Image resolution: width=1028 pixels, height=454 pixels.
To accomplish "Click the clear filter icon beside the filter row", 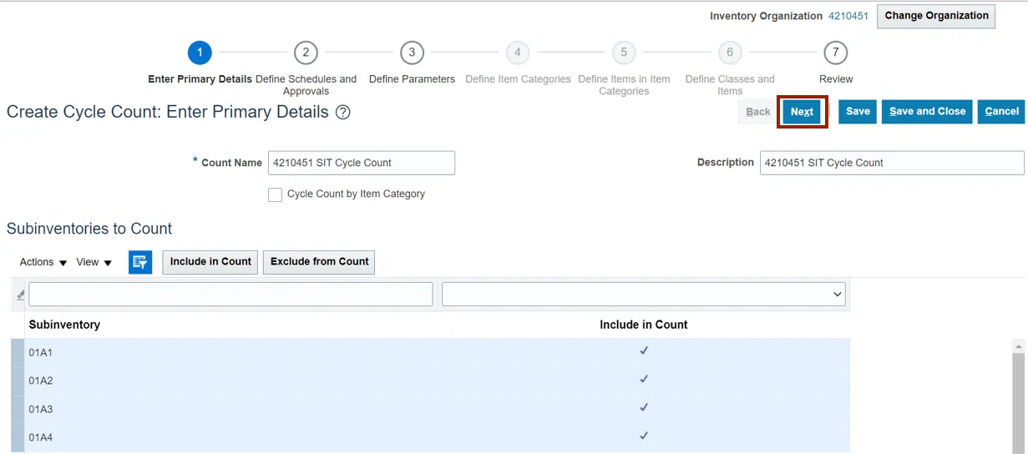I will (20, 295).
